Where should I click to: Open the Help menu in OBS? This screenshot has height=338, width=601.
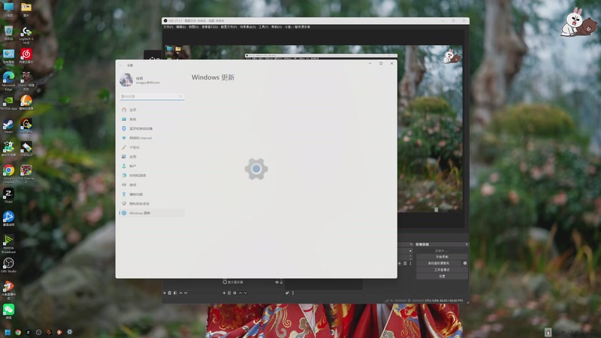[276, 27]
